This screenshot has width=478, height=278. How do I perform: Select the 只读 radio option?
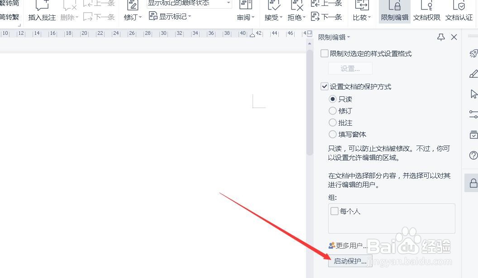[333, 99]
